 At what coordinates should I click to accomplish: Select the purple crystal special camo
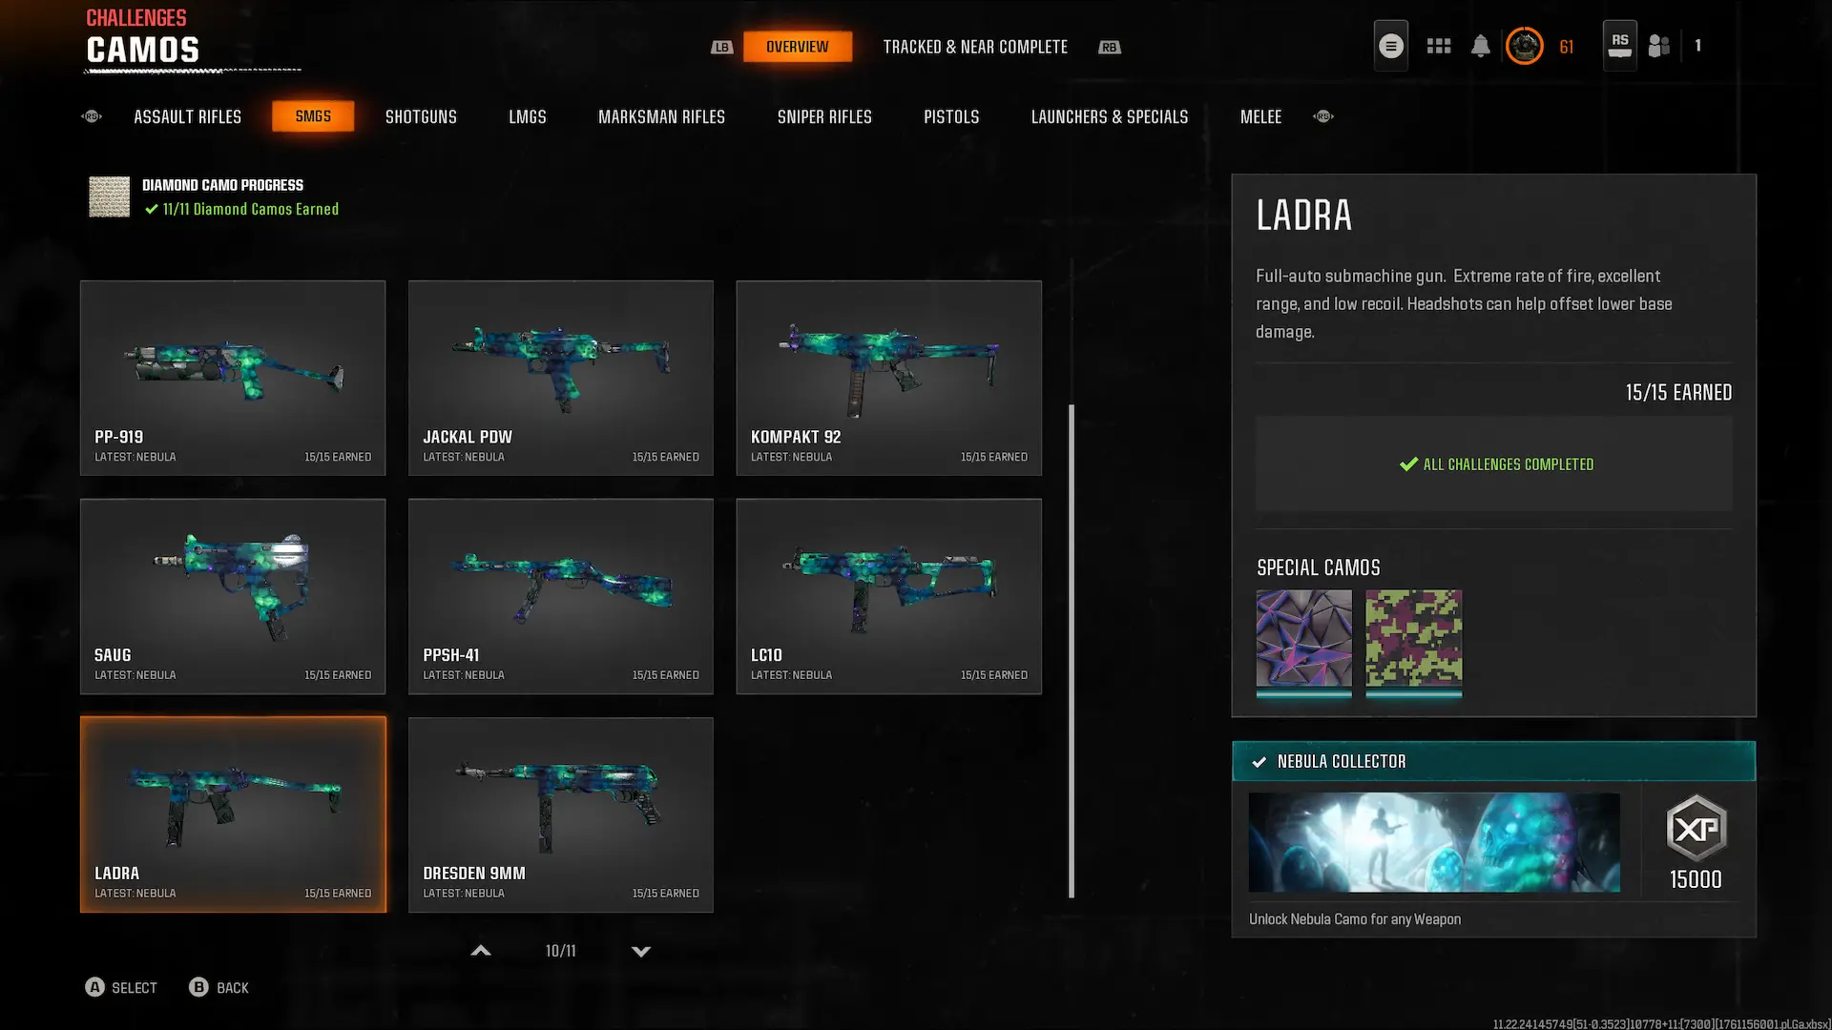click(x=1303, y=638)
